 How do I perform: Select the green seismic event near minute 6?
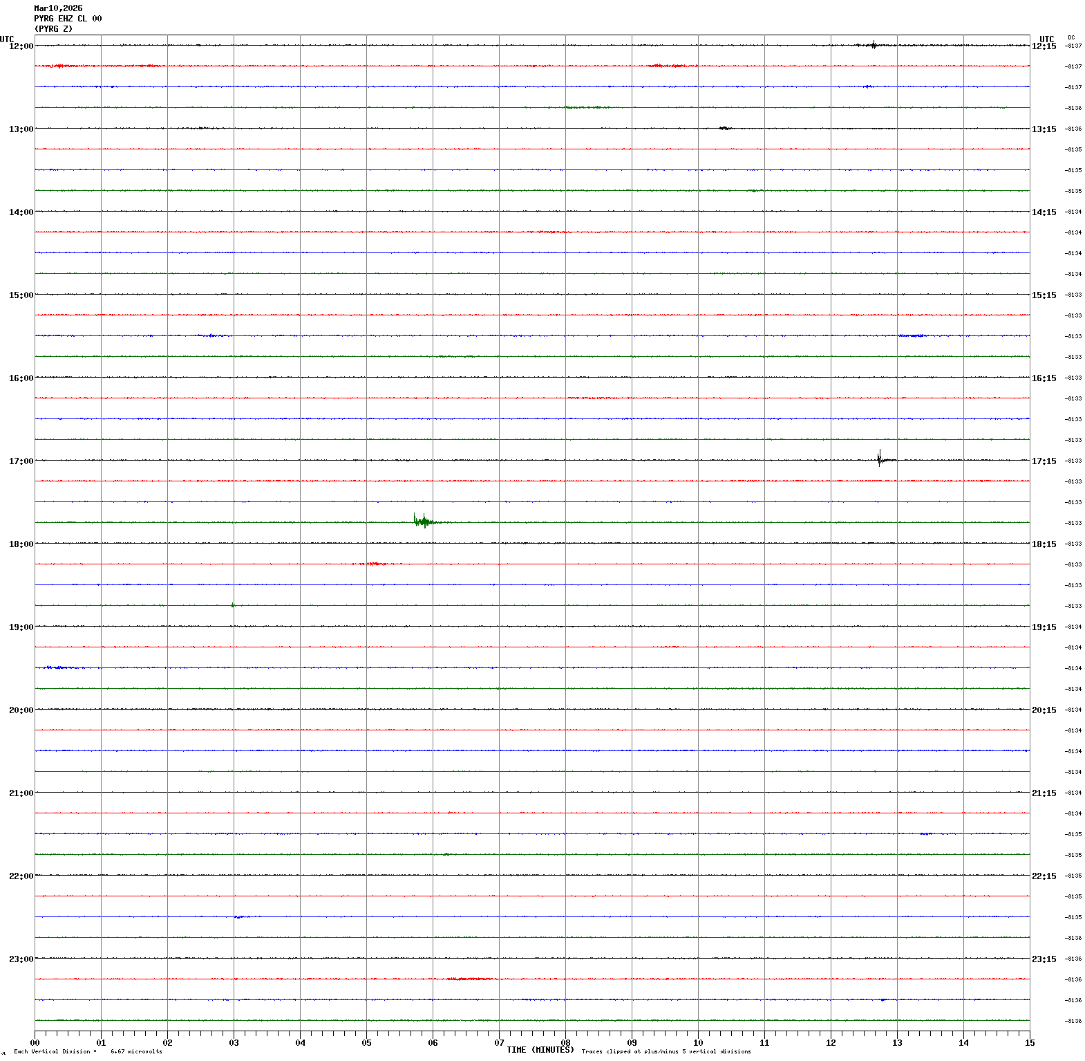[x=422, y=521]
